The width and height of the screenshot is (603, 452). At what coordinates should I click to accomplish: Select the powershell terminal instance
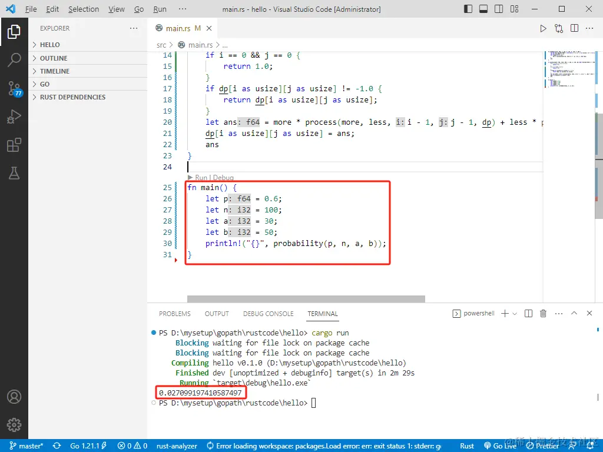tap(473, 314)
